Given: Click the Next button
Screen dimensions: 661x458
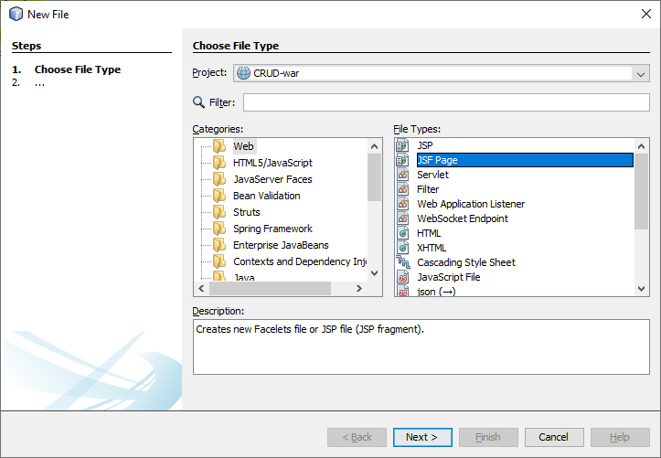Looking at the screenshot, I should [422, 437].
